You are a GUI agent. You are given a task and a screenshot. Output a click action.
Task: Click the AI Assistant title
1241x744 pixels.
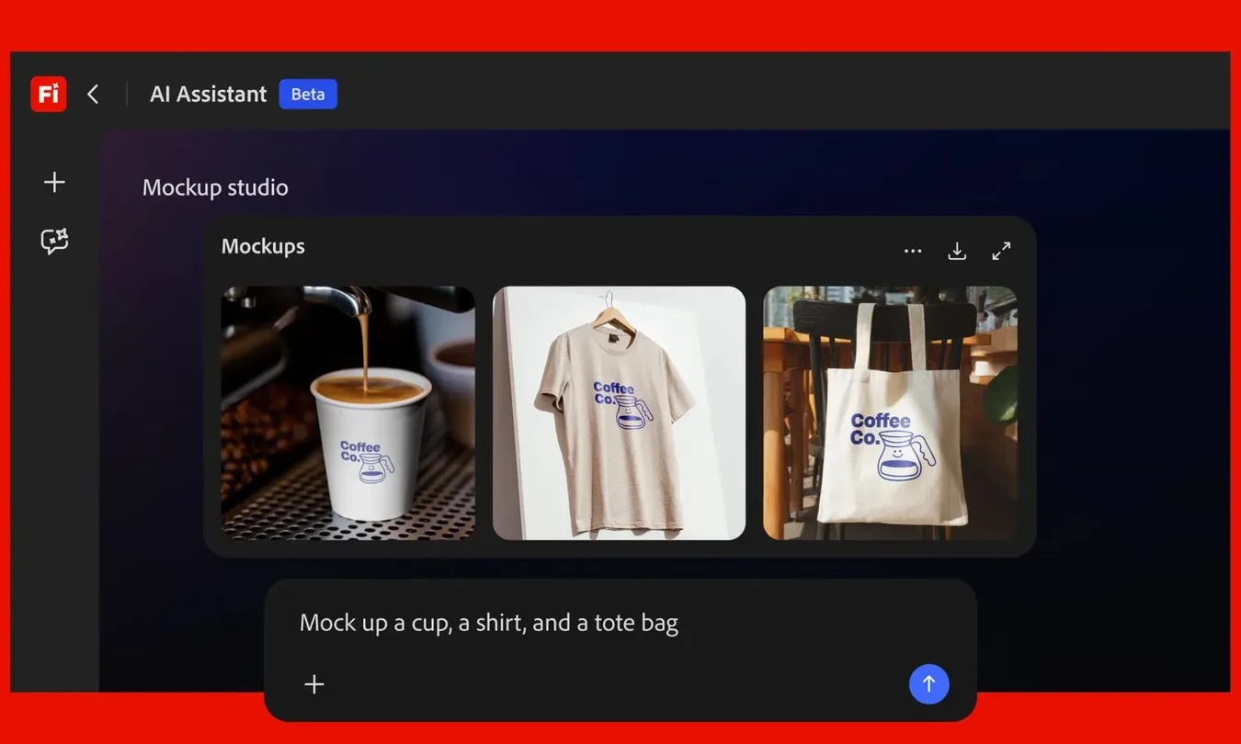click(x=209, y=94)
